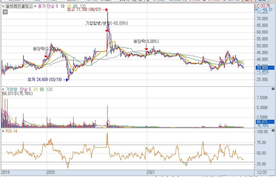Select the volume 120-day average legend

pyautogui.click(x=49, y=90)
